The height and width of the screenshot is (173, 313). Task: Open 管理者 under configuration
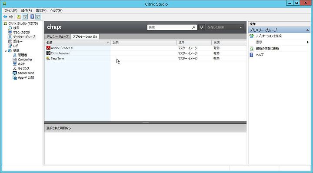(22, 55)
